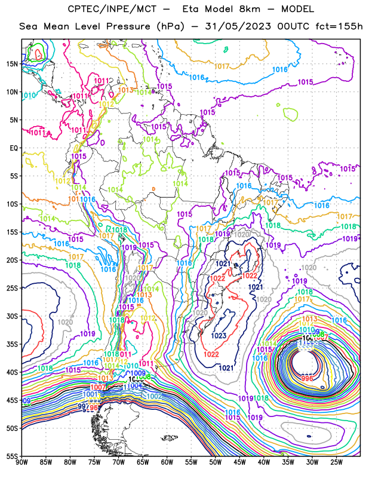Select the EQ equator axis label
This screenshot has height=478, width=369.
pyautogui.click(x=14, y=148)
